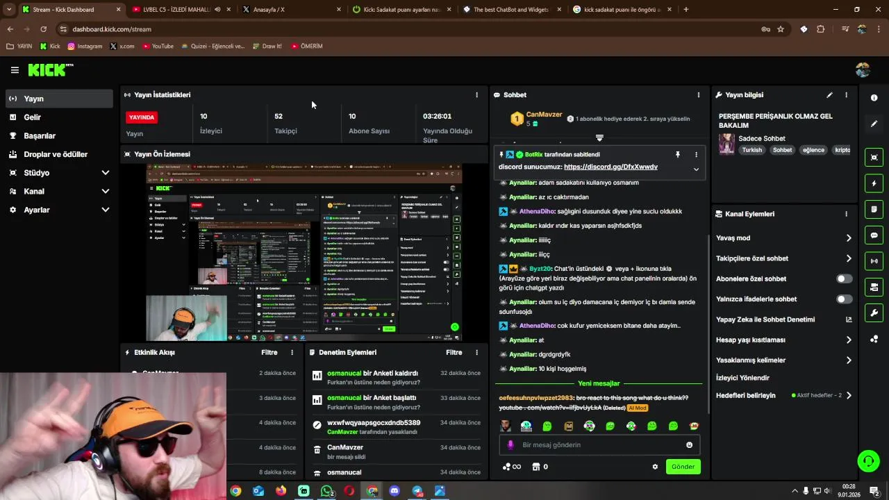Open the Draw It! bookmark

[x=266, y=47]
